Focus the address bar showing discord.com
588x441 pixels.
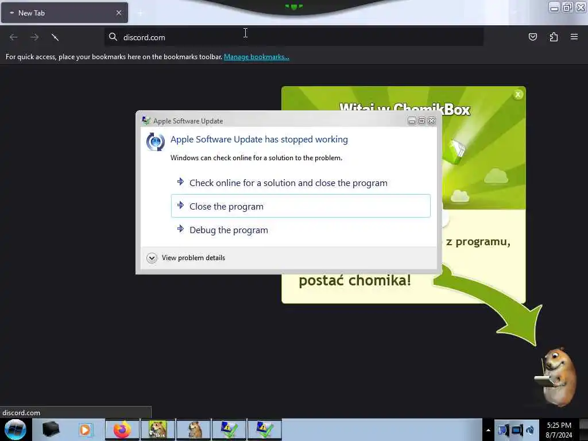coord(293,37)
